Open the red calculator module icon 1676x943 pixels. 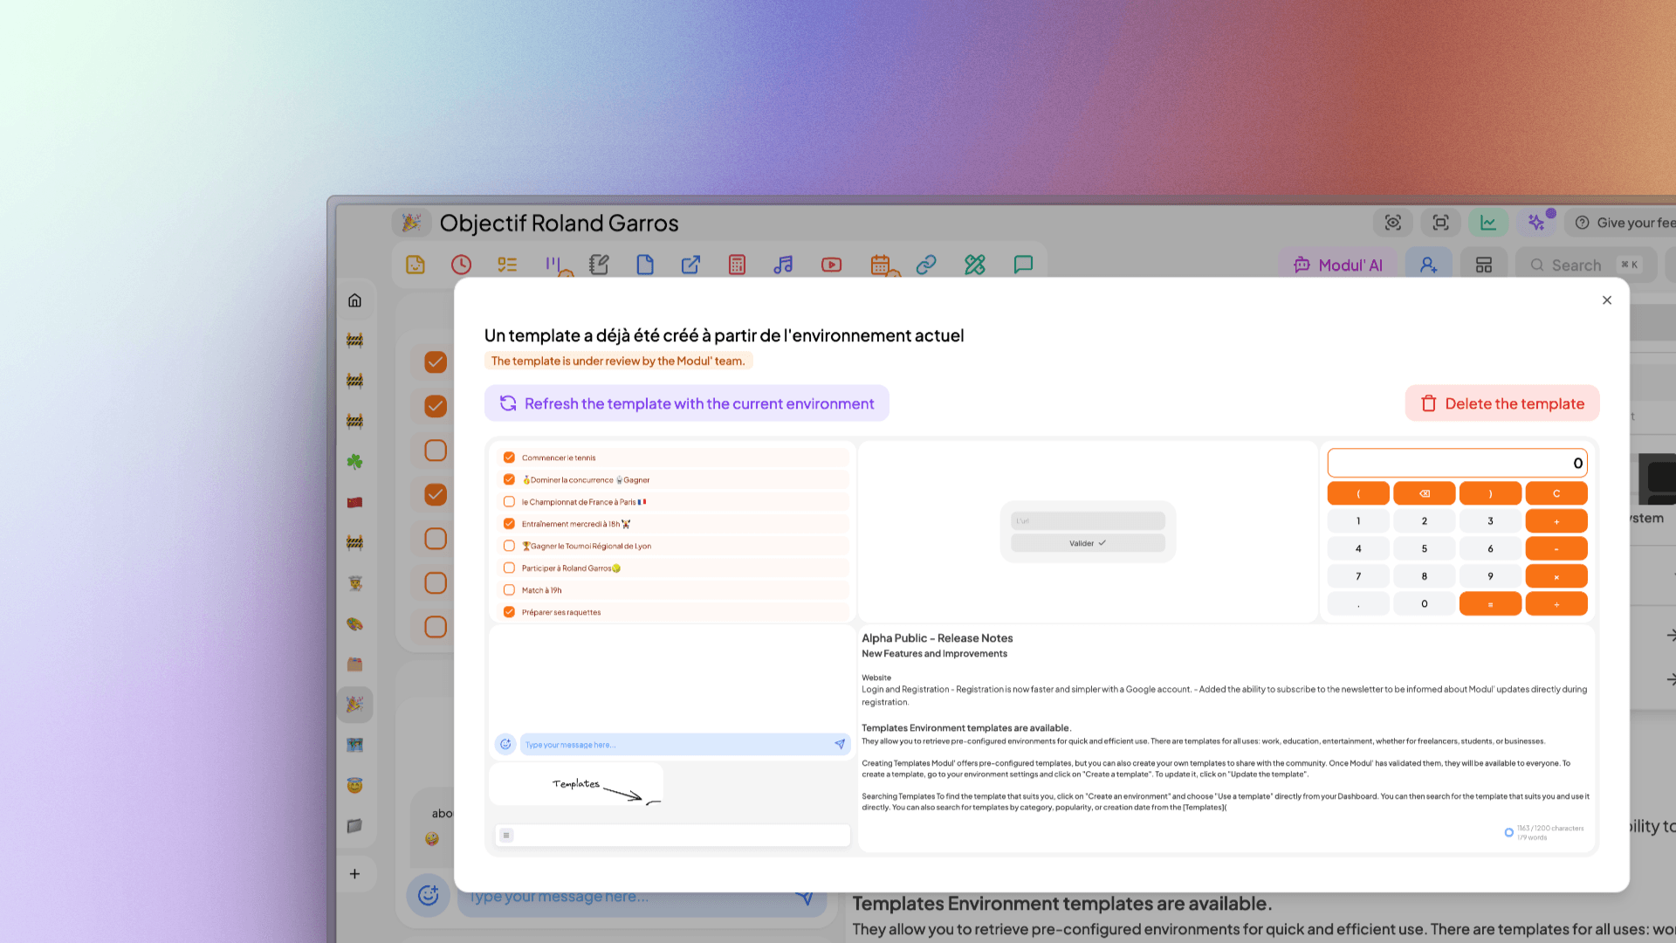[x=737, y=265]
